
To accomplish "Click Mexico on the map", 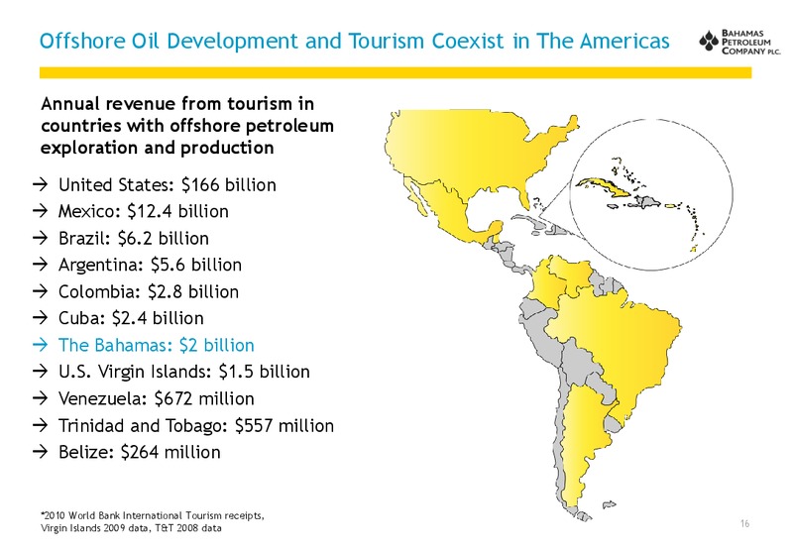I will (x=450, y=212).
